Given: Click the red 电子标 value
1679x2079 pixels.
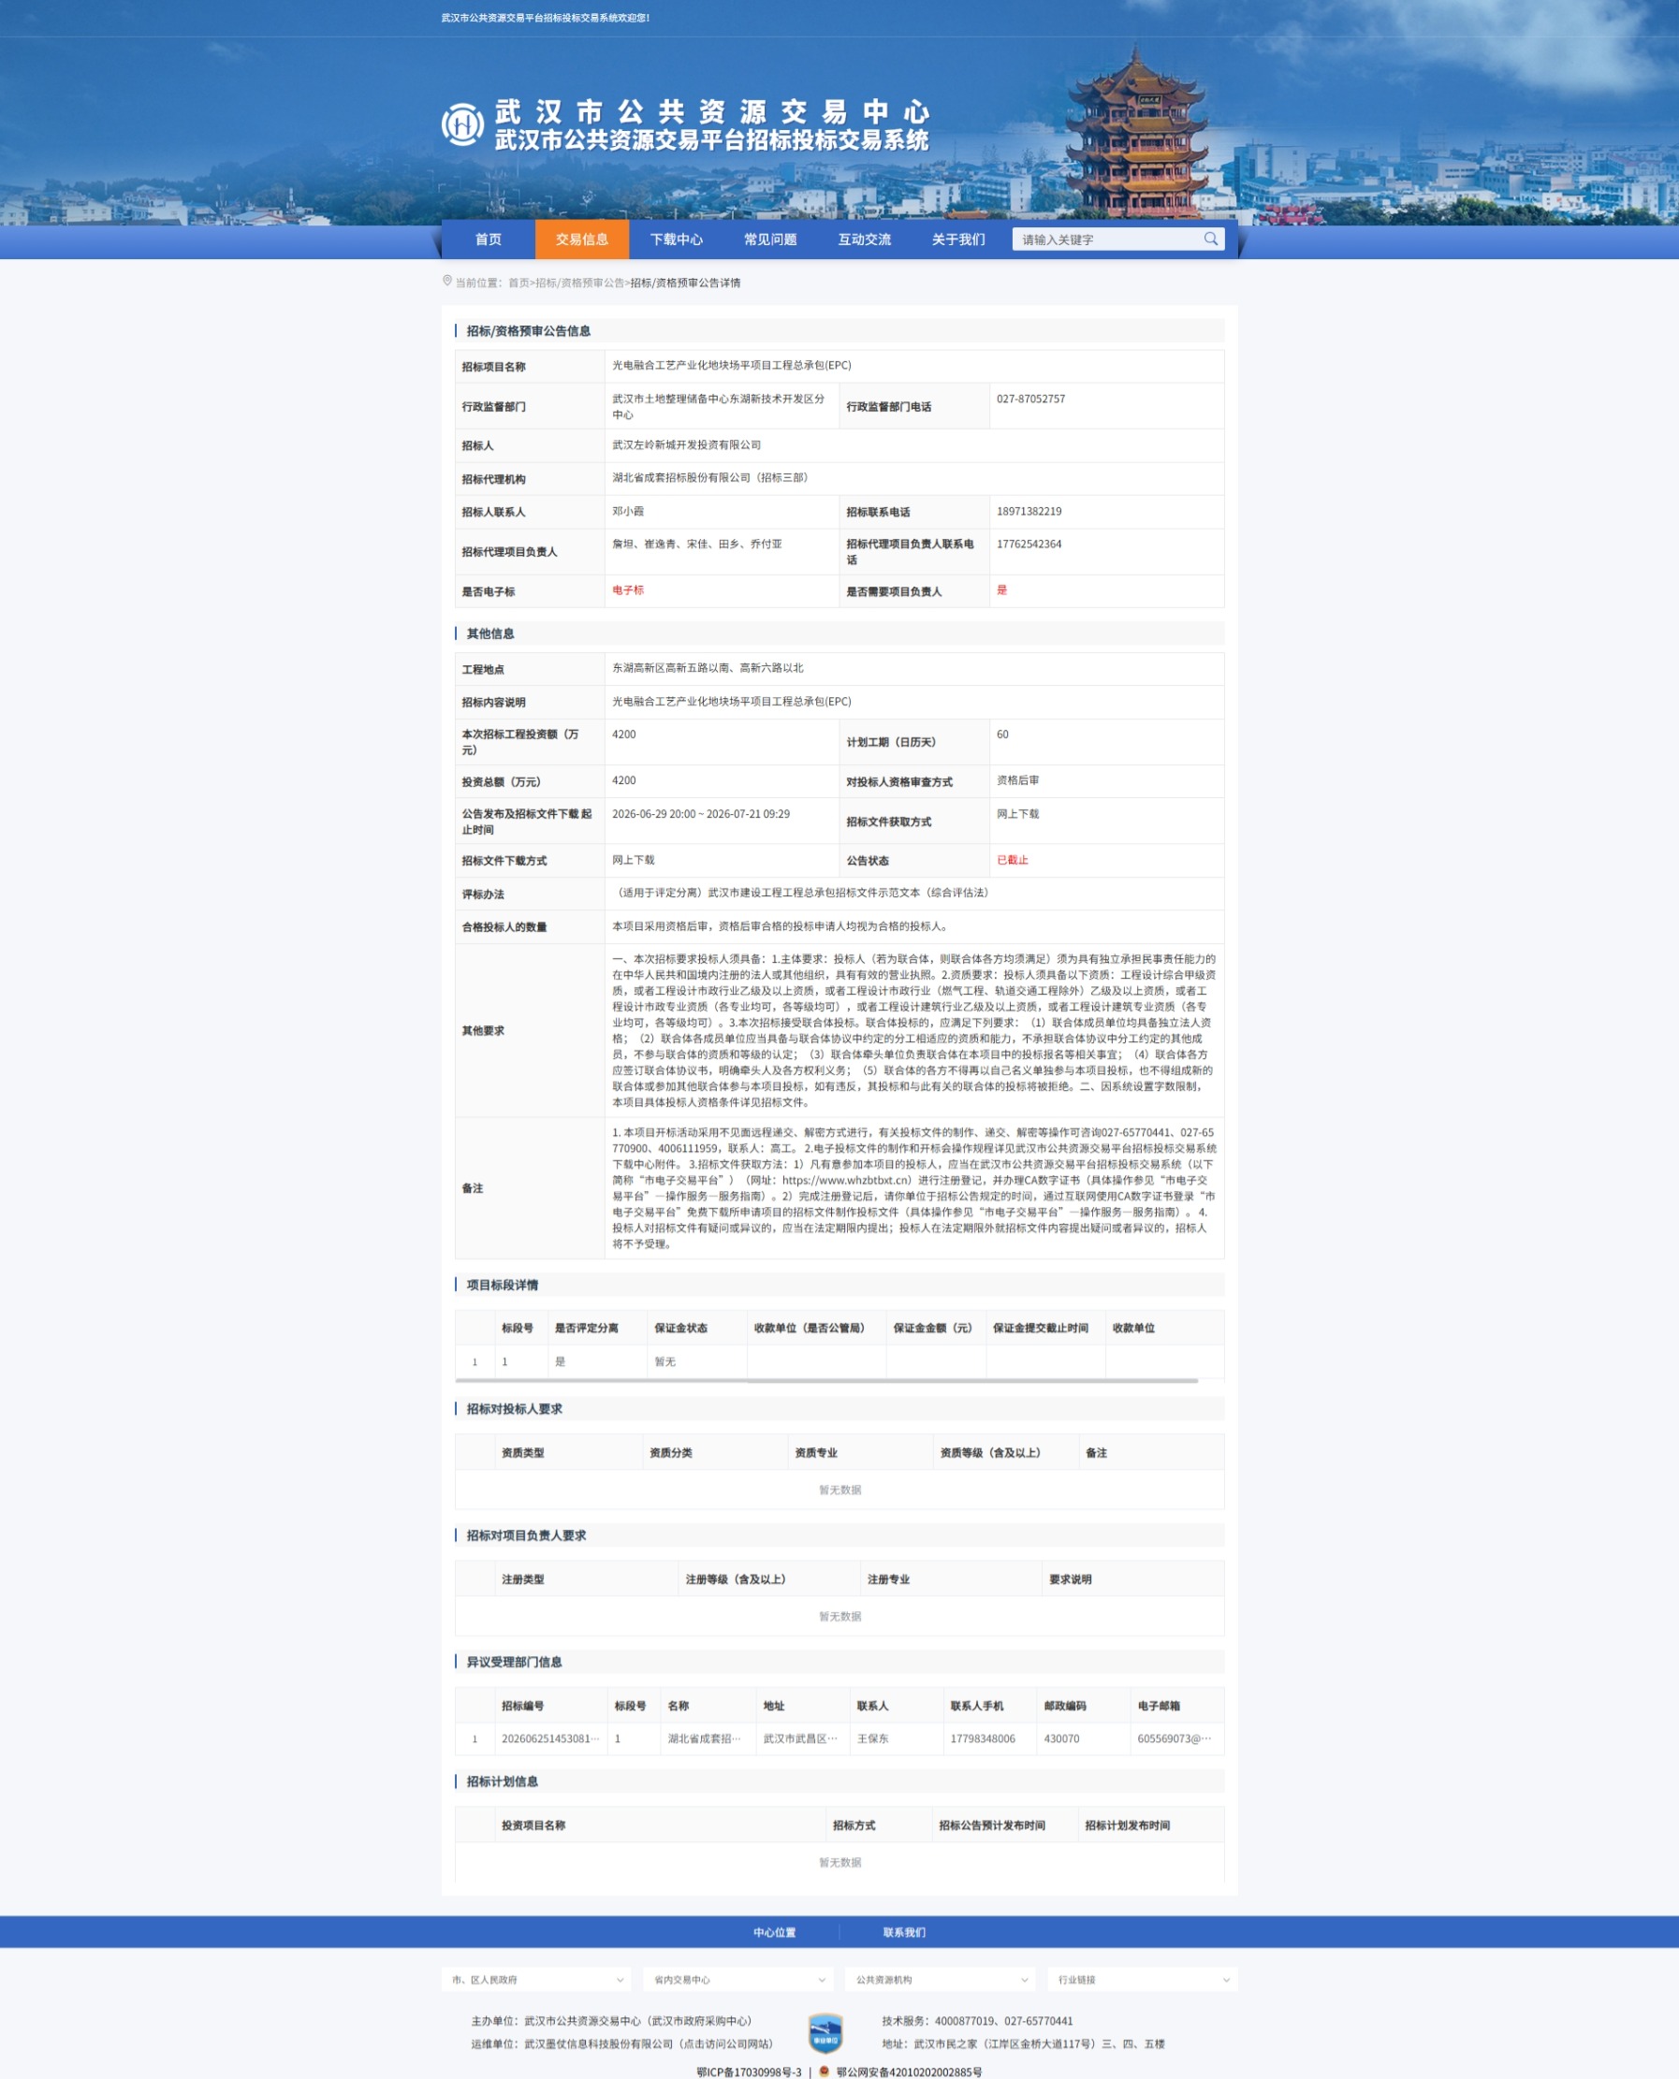Looking at the screenshot, I should coord(628,590).
